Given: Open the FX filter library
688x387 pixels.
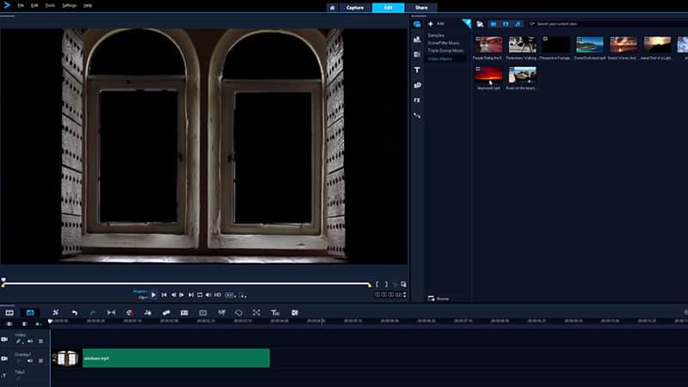Looking at the screenshot, I should tap(417, 100).
